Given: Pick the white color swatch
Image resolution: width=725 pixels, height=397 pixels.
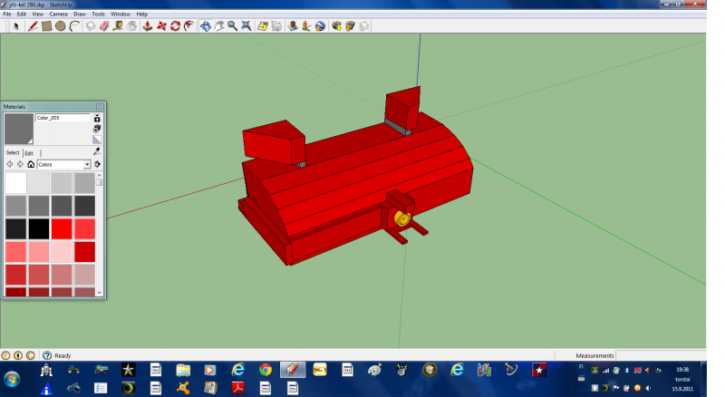Looking at the screenshot, I should pyautogui.click(x=15, y=183).
